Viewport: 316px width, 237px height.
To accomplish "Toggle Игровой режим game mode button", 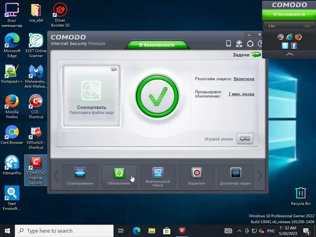I will [x=245, y=139].
